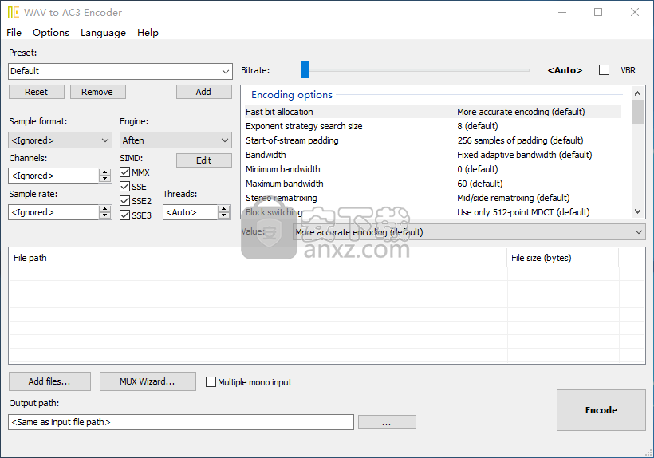Click the Sample rate input field
Image resolution: width=654 pixels, height=458 pixels.
pos(53,212)
